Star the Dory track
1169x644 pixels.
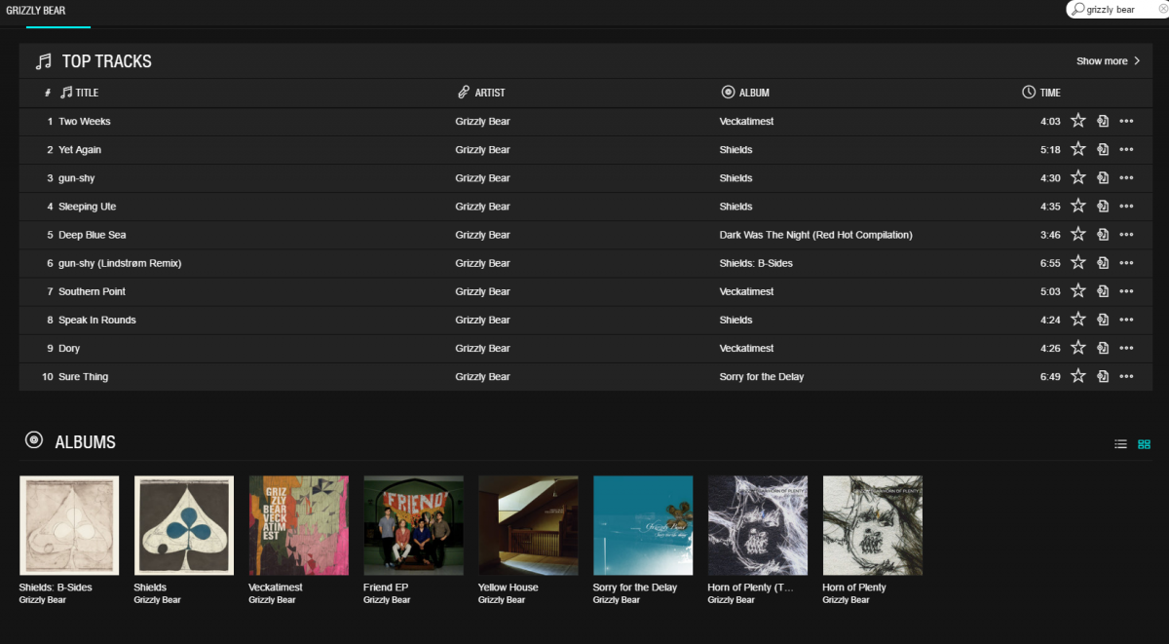point(1077,347)
